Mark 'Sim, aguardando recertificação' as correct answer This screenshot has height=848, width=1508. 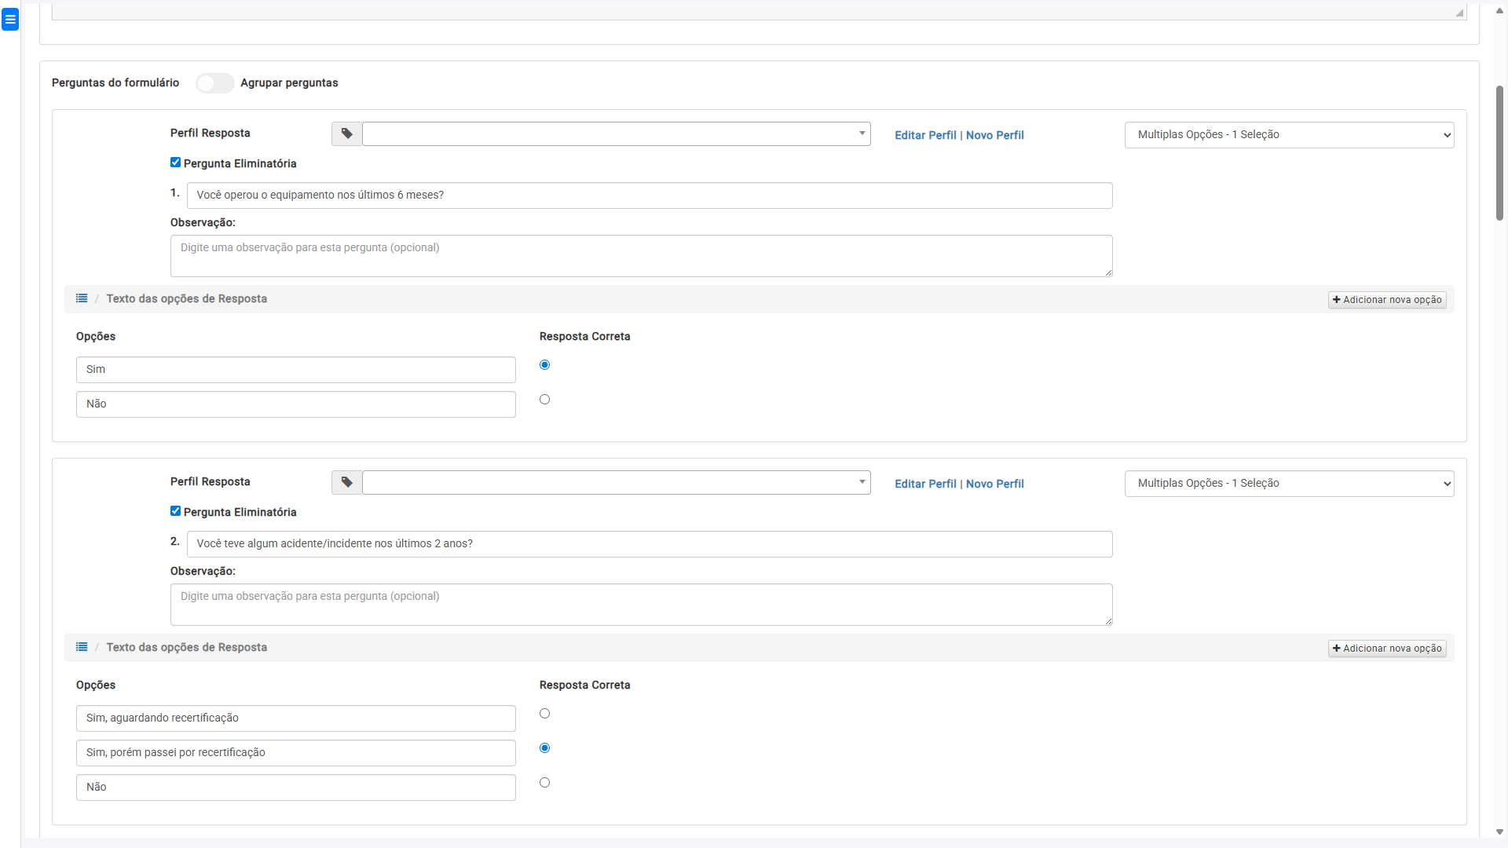tap(544, 714)
